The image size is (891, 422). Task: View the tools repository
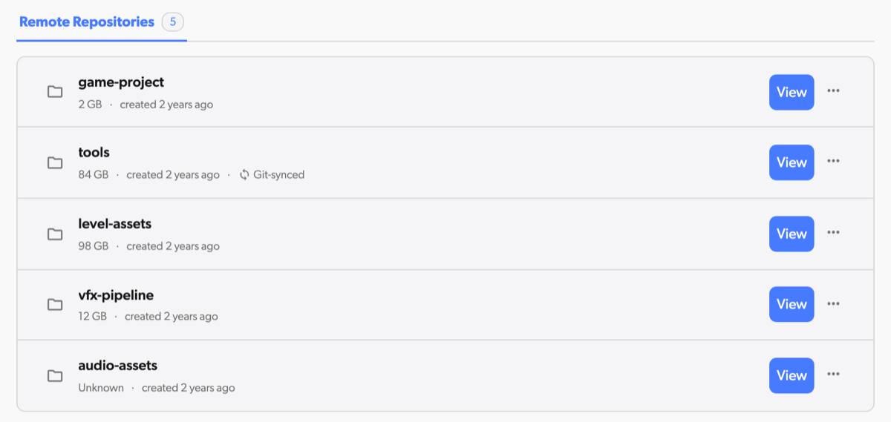pyautogui.click(x=792, y=162)
